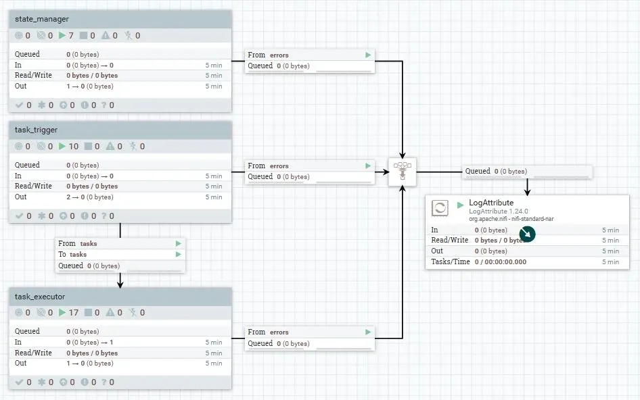Screen dimensions: 640x400
Task: Click the LogAttribute processor name
Action: coord(491,203)
